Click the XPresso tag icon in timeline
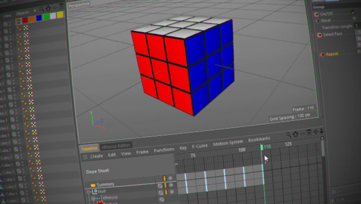361x204 pixels. pos(100,198)
